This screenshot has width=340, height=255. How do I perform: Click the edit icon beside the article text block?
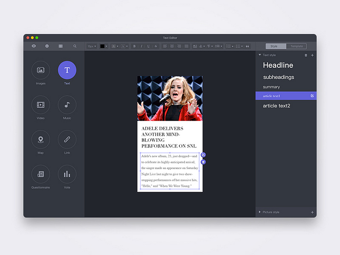(203, 155)
